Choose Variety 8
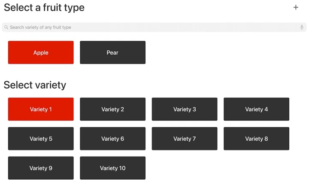 [256, 138]
